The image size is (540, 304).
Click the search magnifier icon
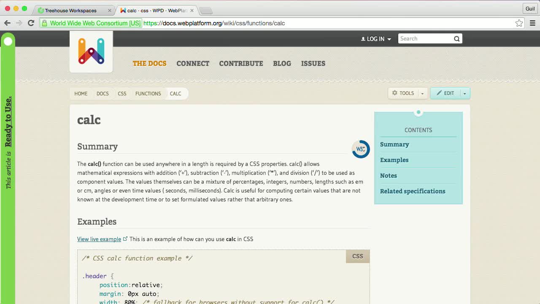coord(456,38)
